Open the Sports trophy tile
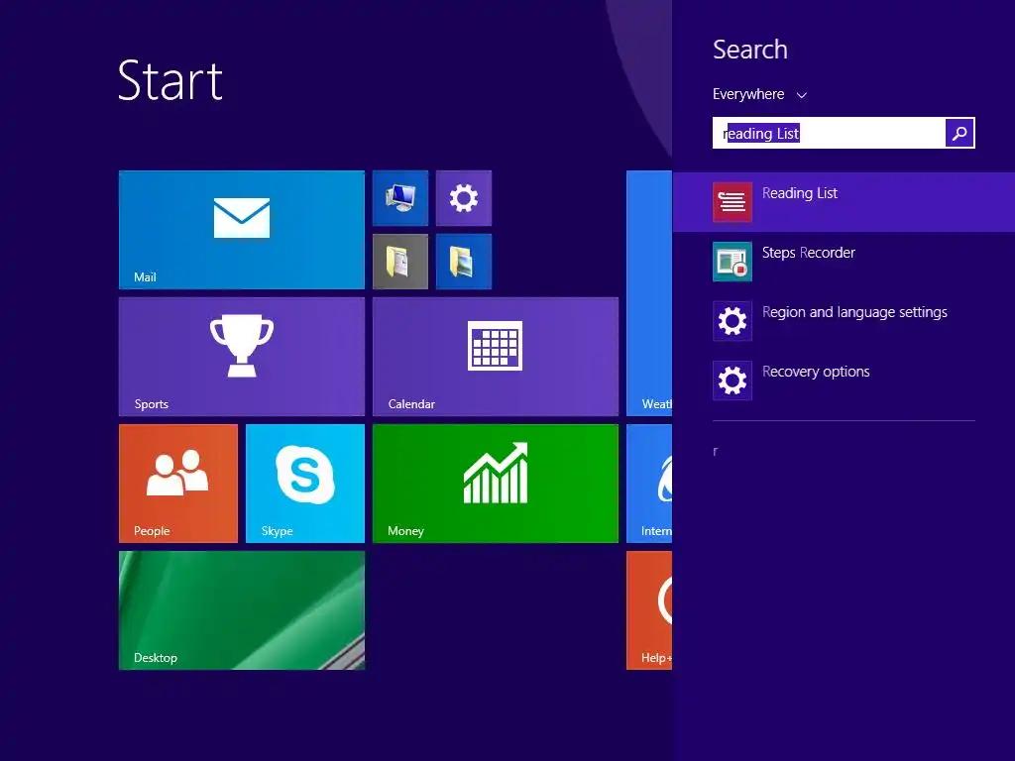This screenshot has width=1015, height=761. coord(242,357)
